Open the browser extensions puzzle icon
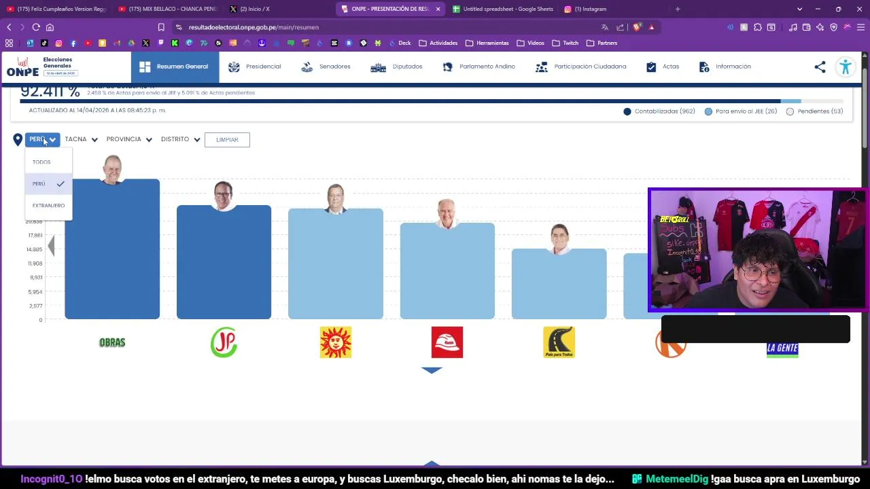This screenshot has height=489, width=870. (x=758, y=27)
